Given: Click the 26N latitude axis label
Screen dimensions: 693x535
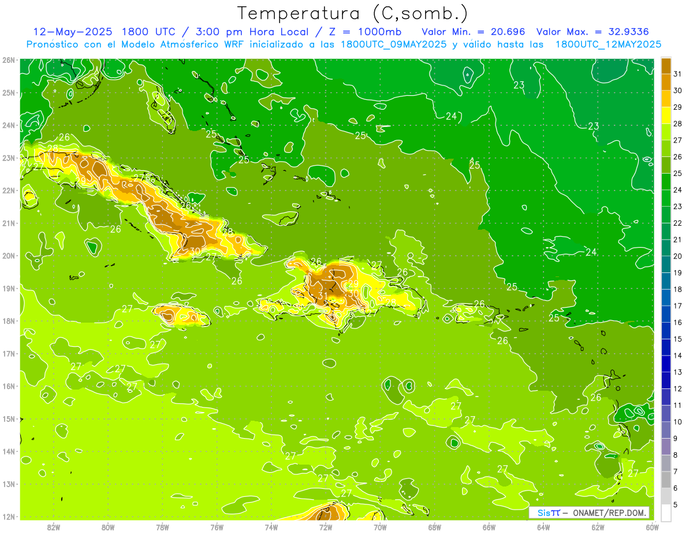Looking at the screenshot, I should [8, 60].
